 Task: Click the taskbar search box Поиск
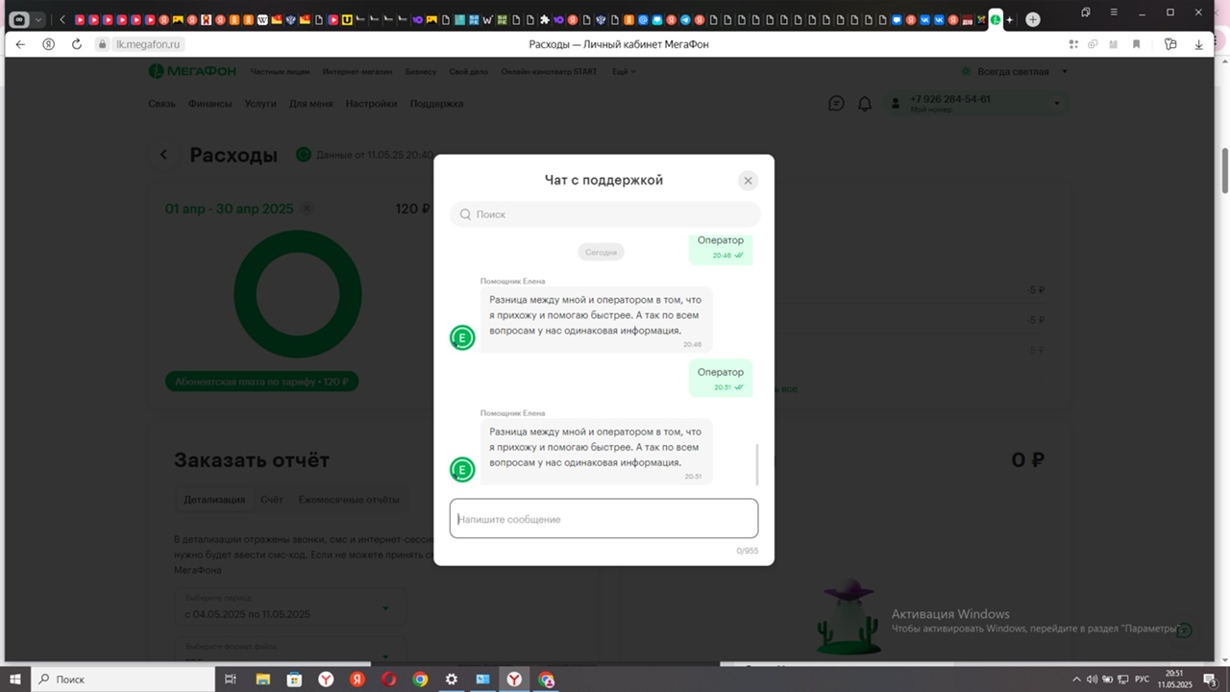tap(123, 679)
